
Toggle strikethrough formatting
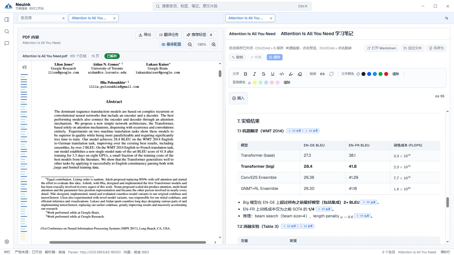coord(264,74)
